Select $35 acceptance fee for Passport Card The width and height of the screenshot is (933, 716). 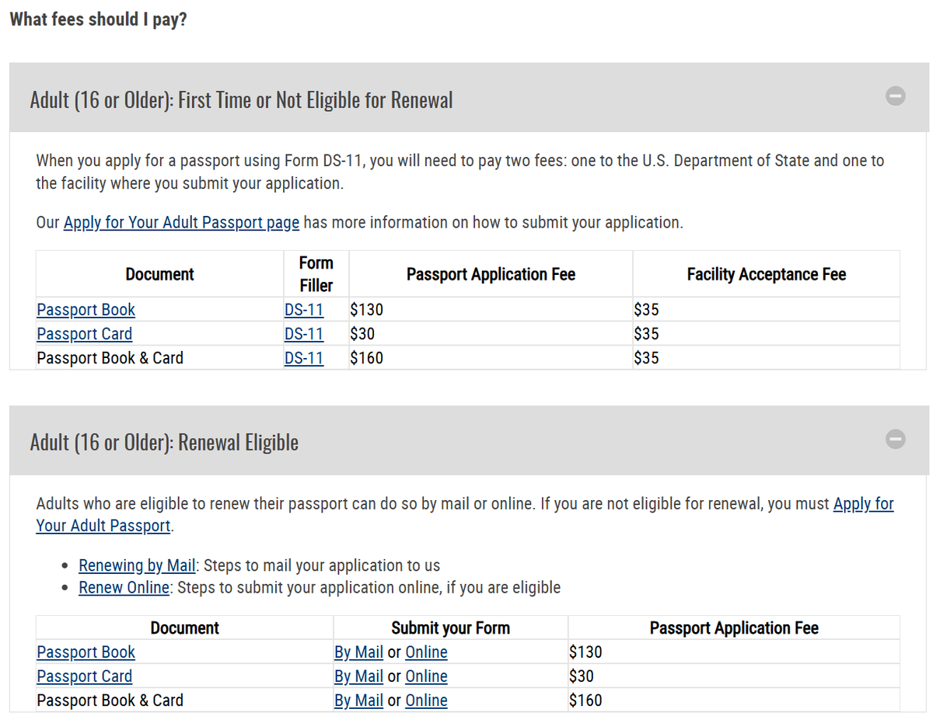point(646,334)
